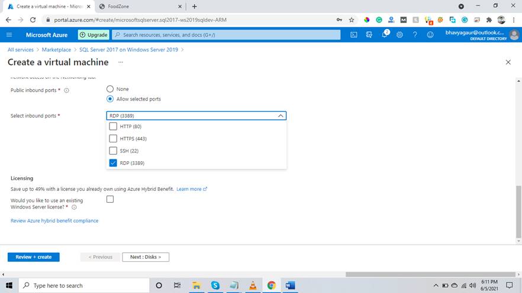Focus the Azure search resources box
The width and height of the screenshot is (522, 293).
(x=226, y=34)
